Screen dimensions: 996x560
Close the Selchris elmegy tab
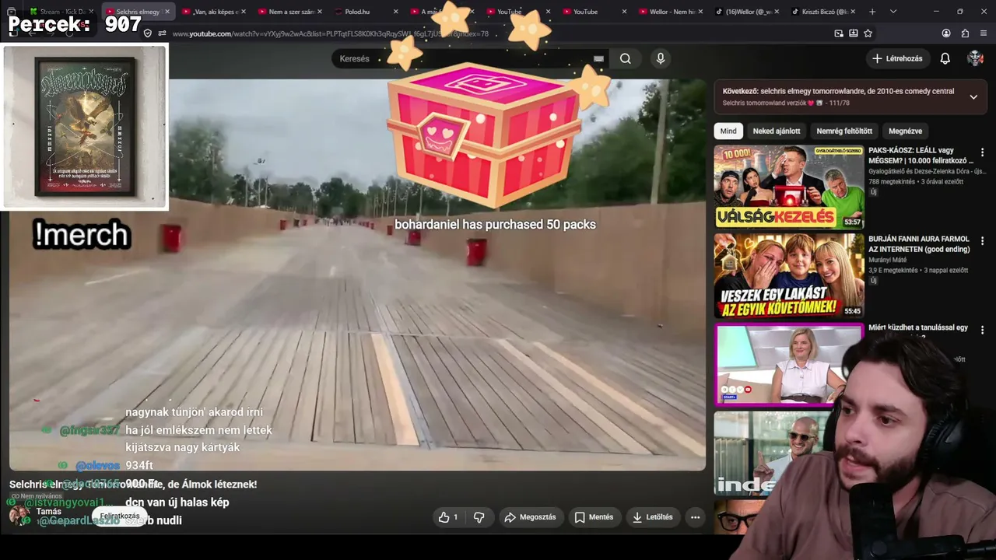[167, 12]
